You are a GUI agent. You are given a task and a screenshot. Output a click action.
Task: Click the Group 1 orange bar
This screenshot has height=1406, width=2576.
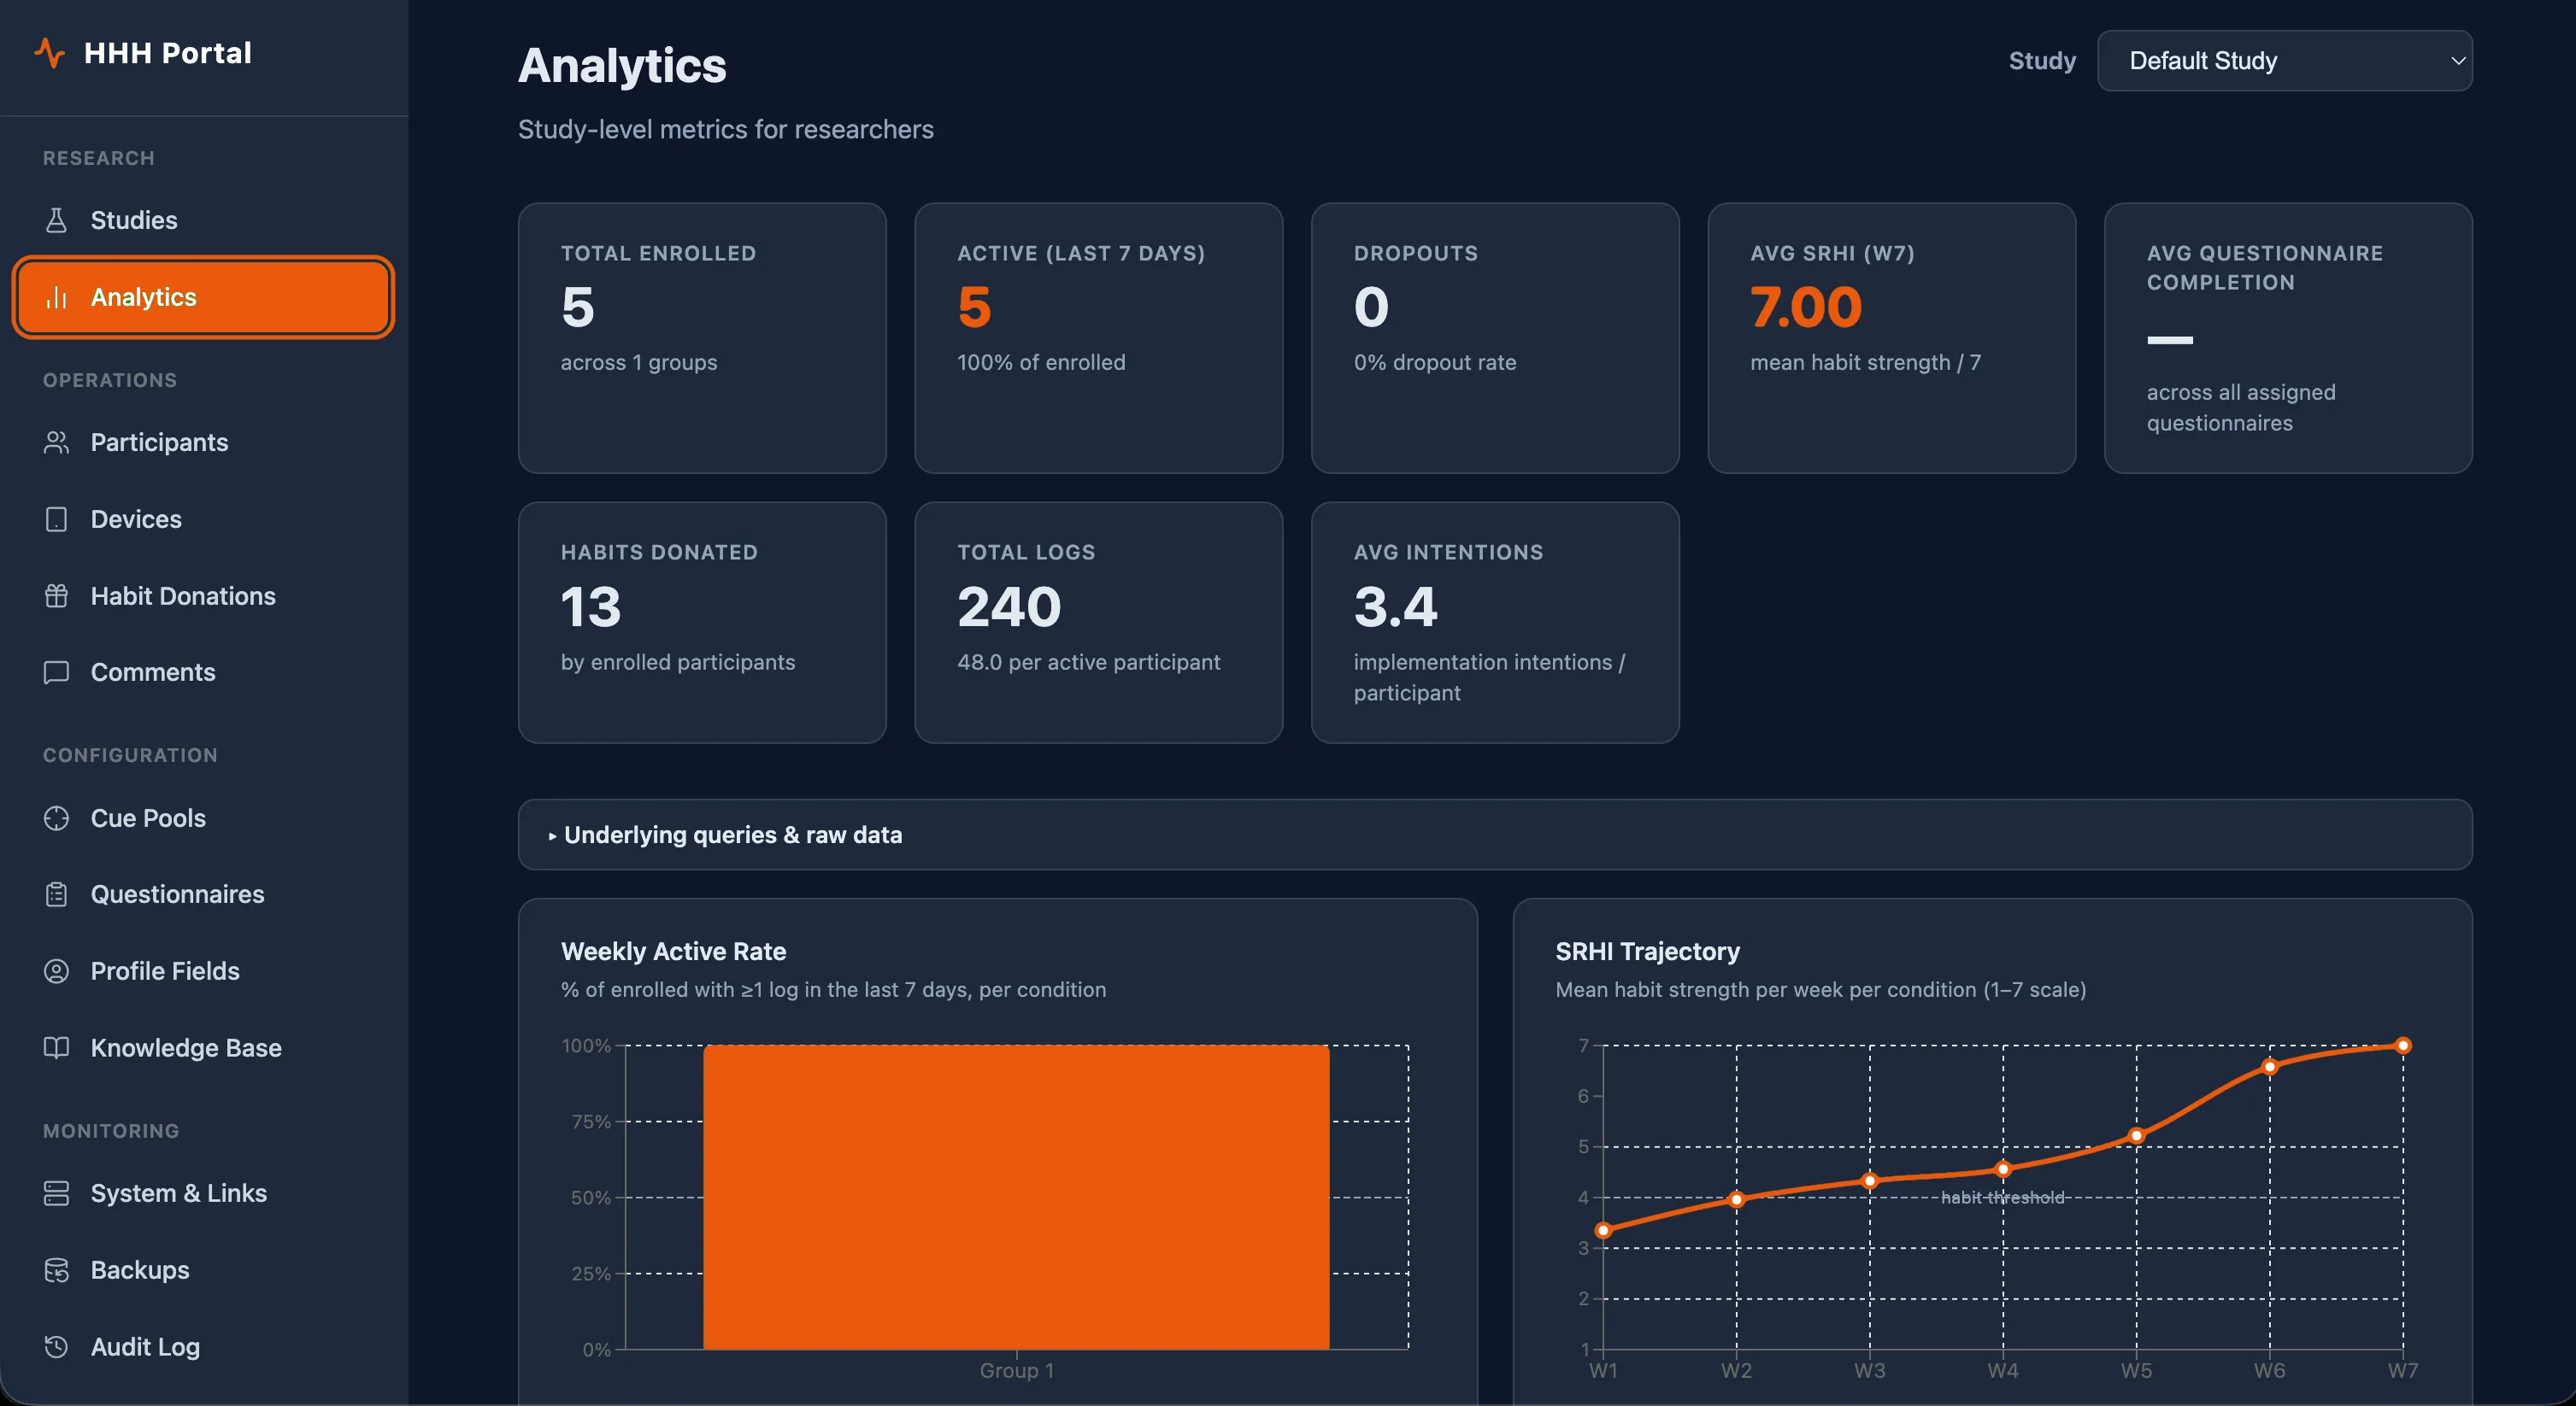click(x=1016, y=1197)
